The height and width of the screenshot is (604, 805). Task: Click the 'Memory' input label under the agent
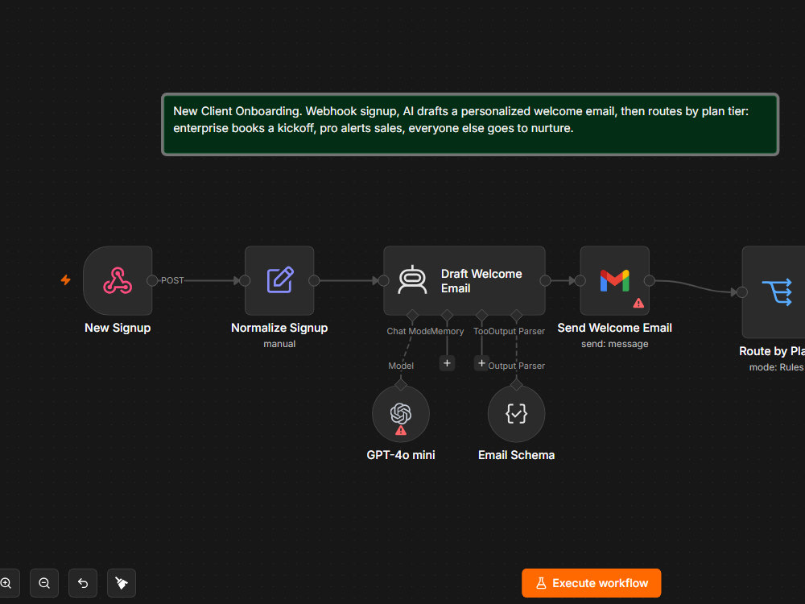[447, 331]
